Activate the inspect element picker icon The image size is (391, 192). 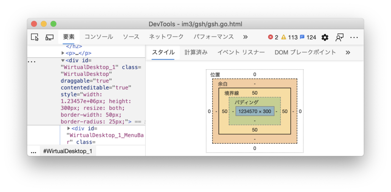(35, 37)
